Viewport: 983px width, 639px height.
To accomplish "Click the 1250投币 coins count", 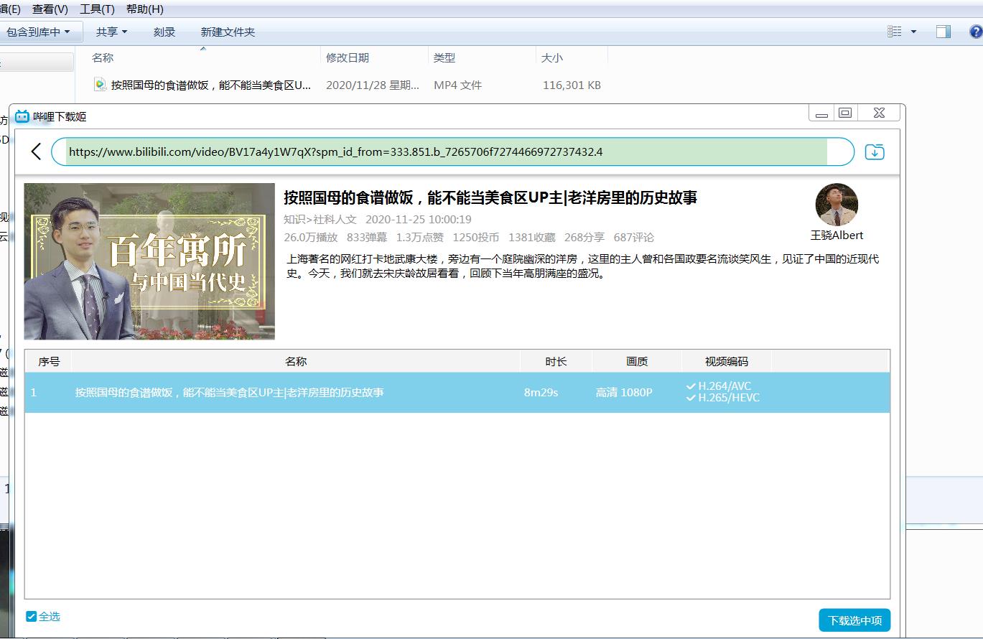I will 475,237.
